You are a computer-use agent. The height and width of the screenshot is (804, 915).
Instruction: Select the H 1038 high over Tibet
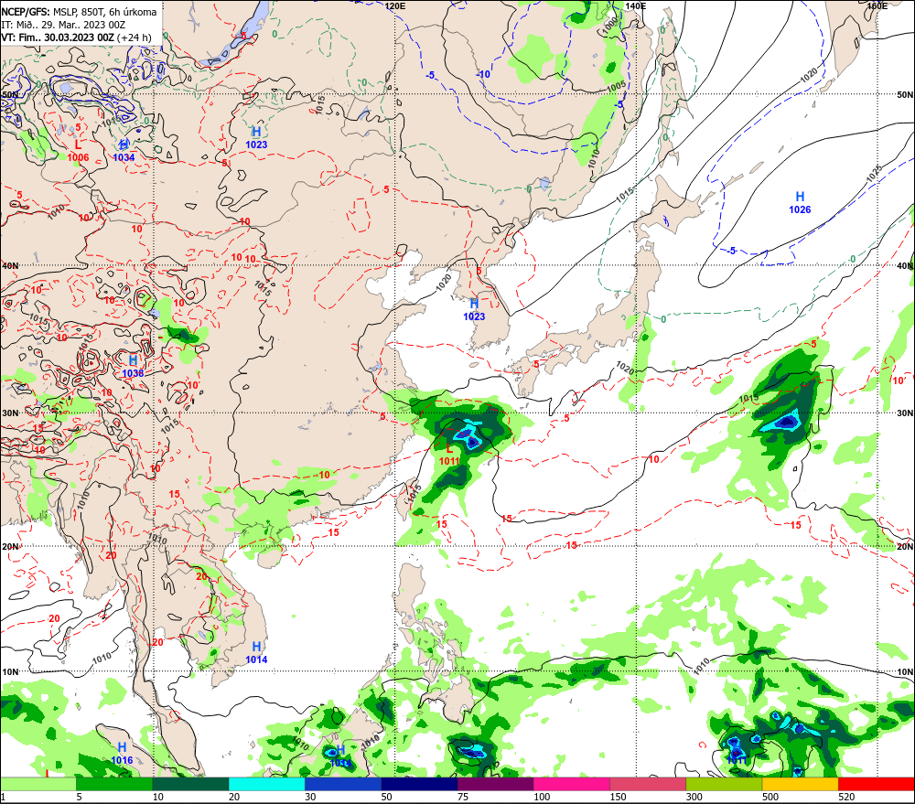pyautogui.click(x=133, y=367)
